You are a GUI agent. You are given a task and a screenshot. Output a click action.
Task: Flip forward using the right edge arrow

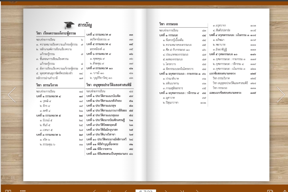(281, 95)
